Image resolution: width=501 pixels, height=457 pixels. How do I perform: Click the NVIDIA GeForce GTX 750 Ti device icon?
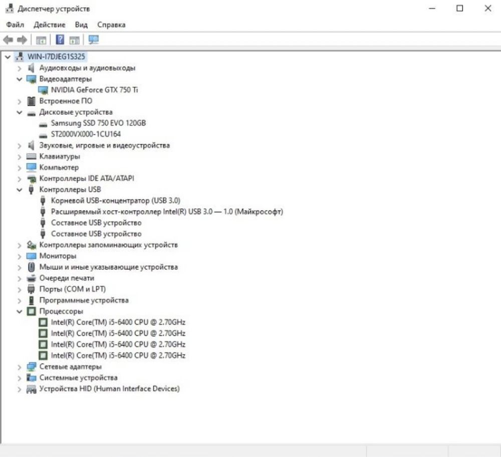point(43,90)
